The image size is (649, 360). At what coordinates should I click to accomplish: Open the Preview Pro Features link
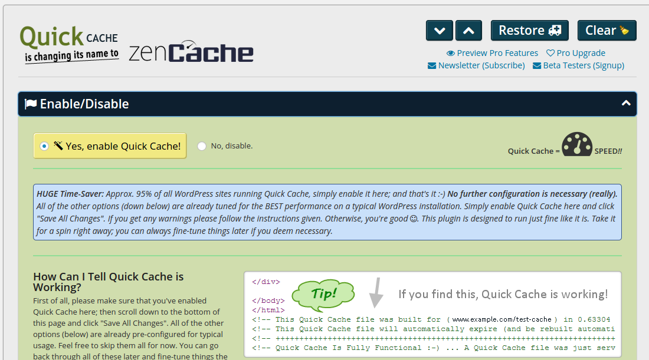[x=497, y=53]
